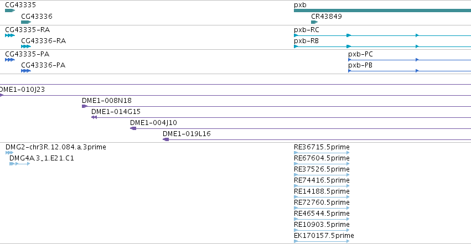Click the CR43849 gene arrow
The image size is (471, 244).
point(314,22)
